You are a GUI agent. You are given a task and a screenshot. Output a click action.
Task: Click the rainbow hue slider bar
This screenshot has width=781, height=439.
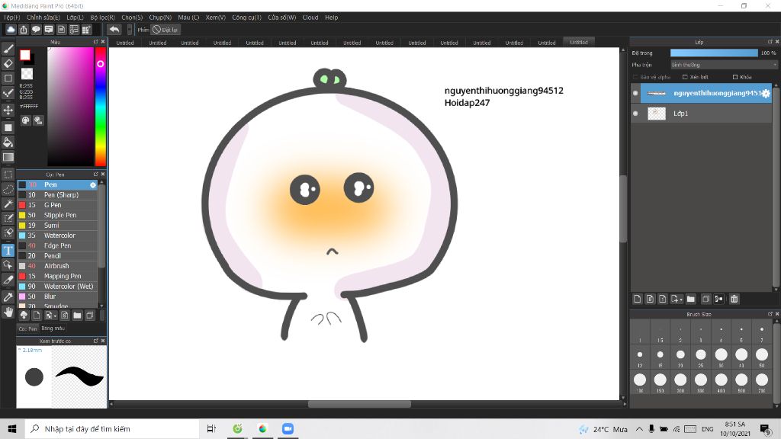(x=101, y=107)
